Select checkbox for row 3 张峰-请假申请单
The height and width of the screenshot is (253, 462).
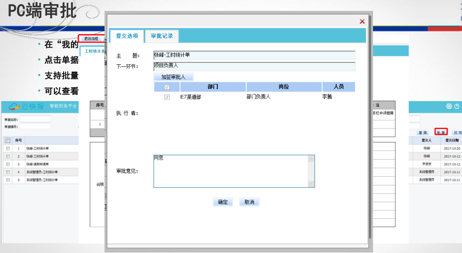7,164
